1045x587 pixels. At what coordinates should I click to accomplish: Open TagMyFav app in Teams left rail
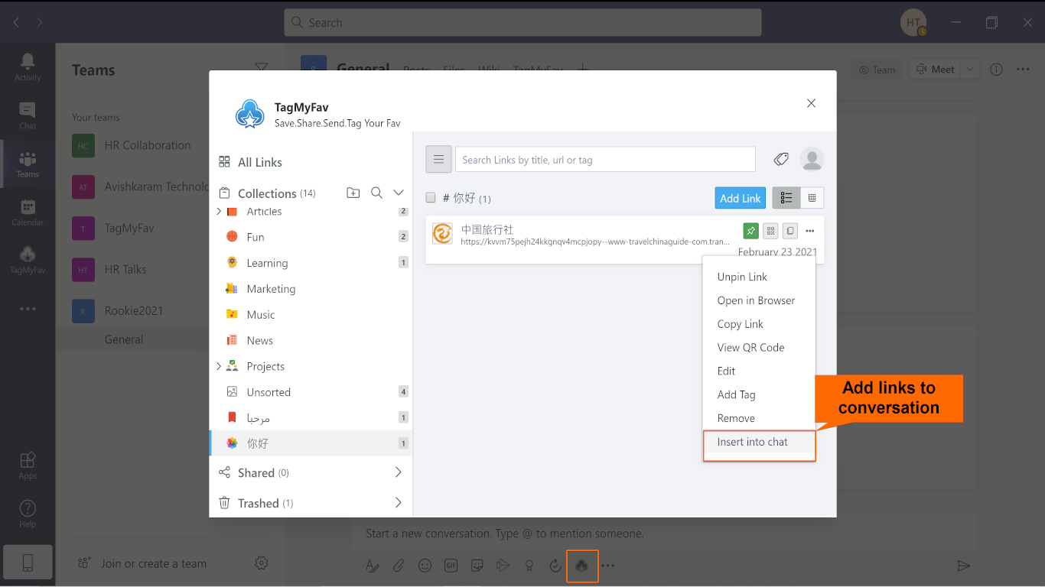click(28, 261)
